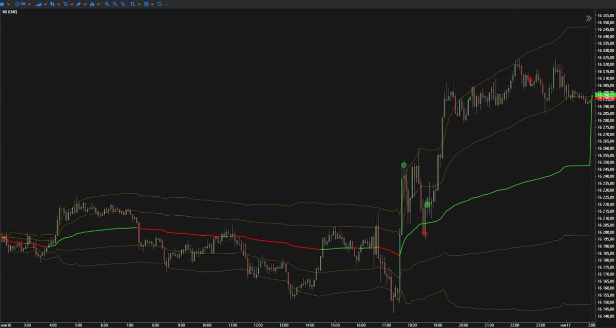Click the plain magnifier reset zoom icon
Viewport: 616px width, 328px height.
point(123,4)
